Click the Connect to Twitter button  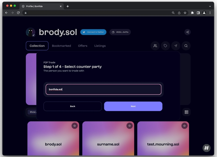93,32
